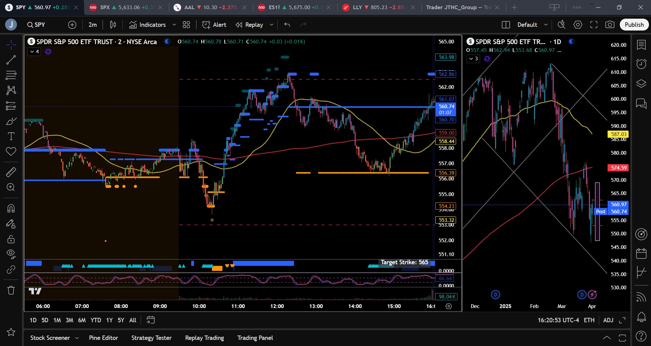Switch to the SPX browser tab
Image resolution: width=651 pixels, height=346 pixels.
coord(126,7)
